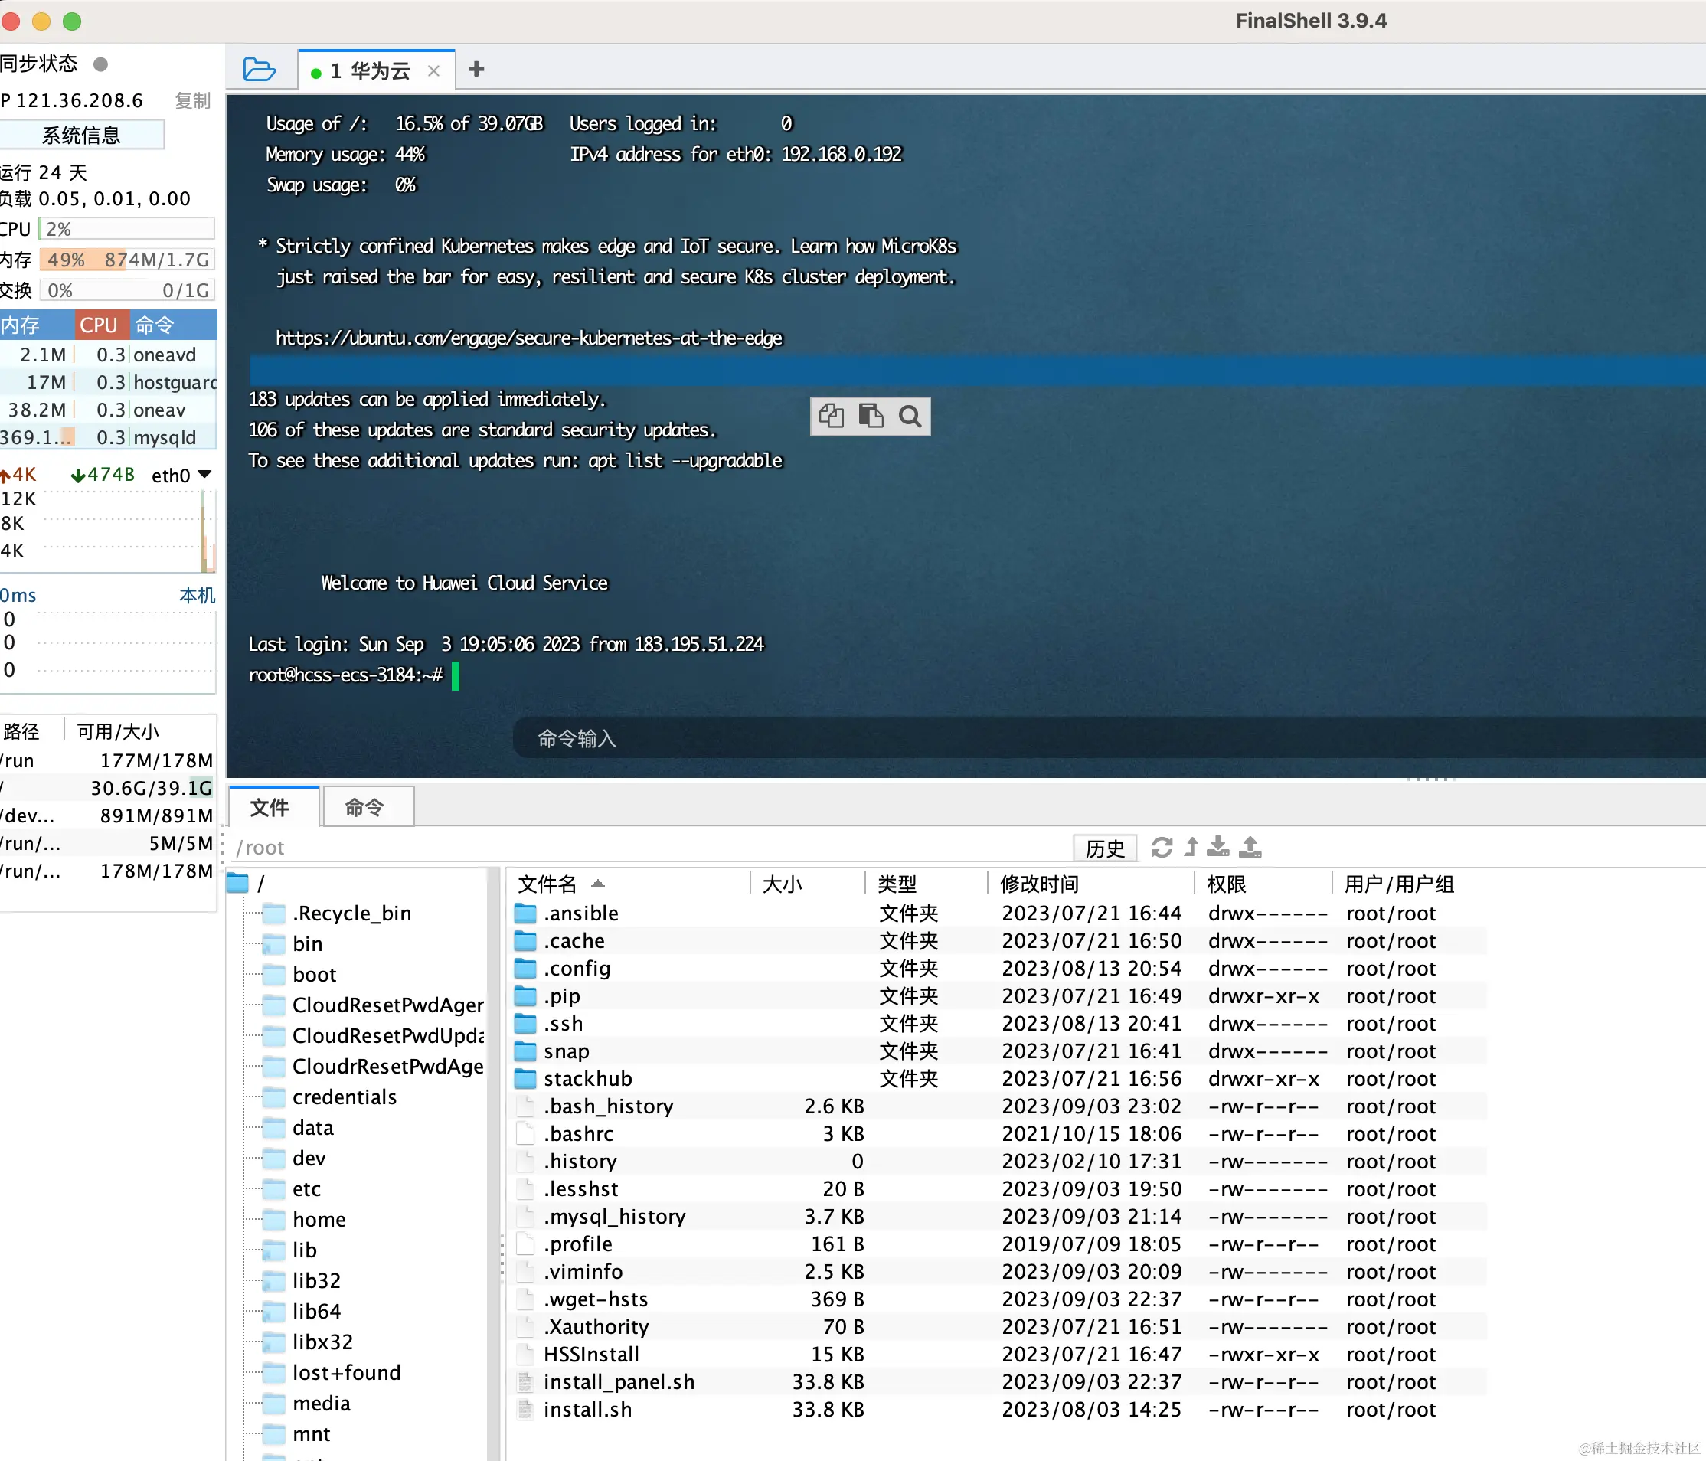
Task: Open terminal search magnifier icon
Action: [x=910, y=416]
